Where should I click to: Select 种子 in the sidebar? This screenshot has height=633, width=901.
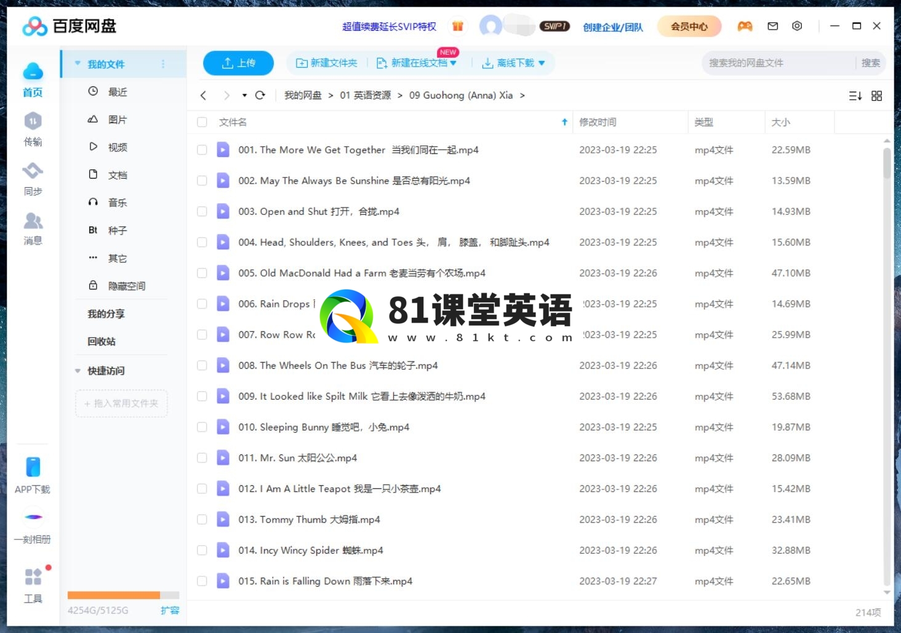pos(117,230)
